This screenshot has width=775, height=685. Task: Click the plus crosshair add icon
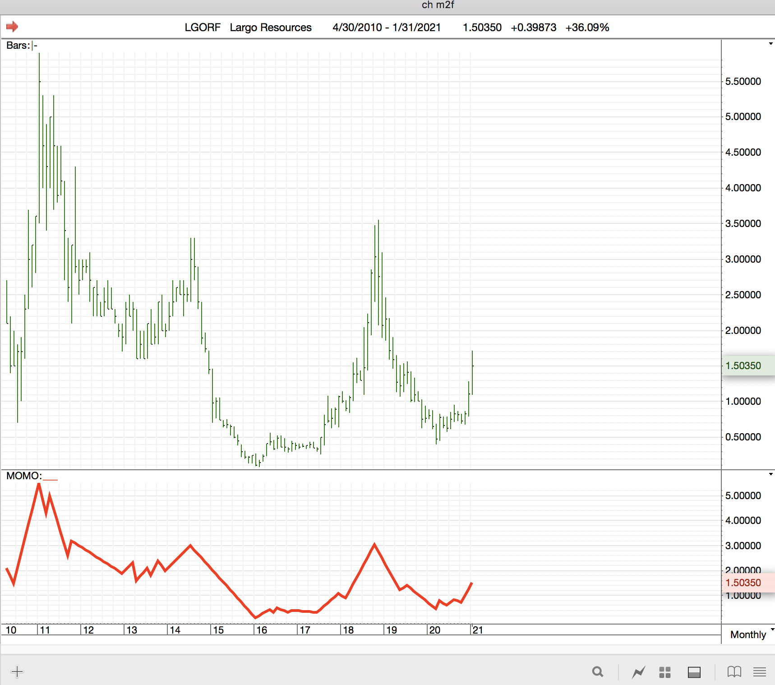click(17, 671)
